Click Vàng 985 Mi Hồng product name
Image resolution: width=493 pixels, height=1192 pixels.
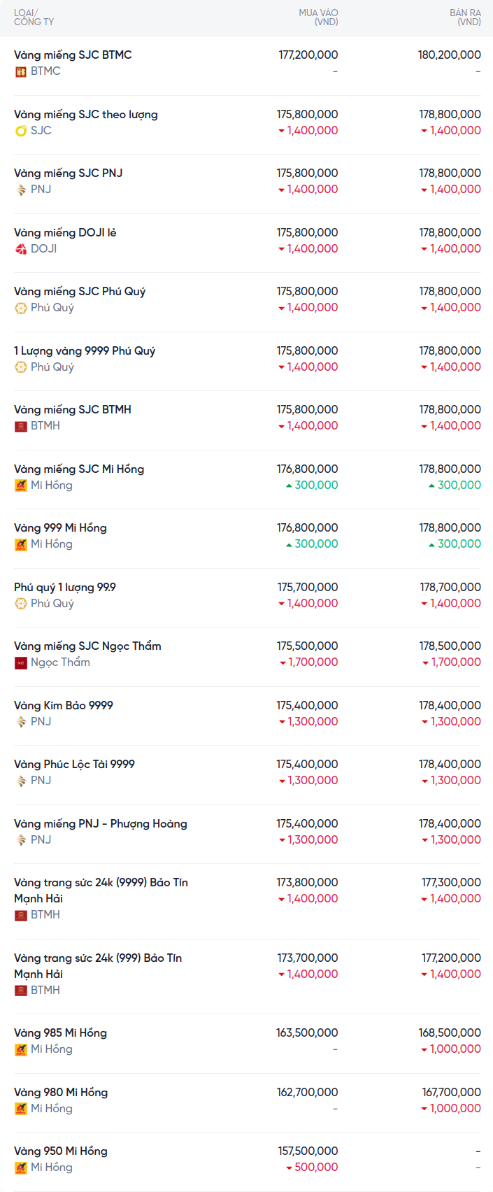coord(60,1033)
